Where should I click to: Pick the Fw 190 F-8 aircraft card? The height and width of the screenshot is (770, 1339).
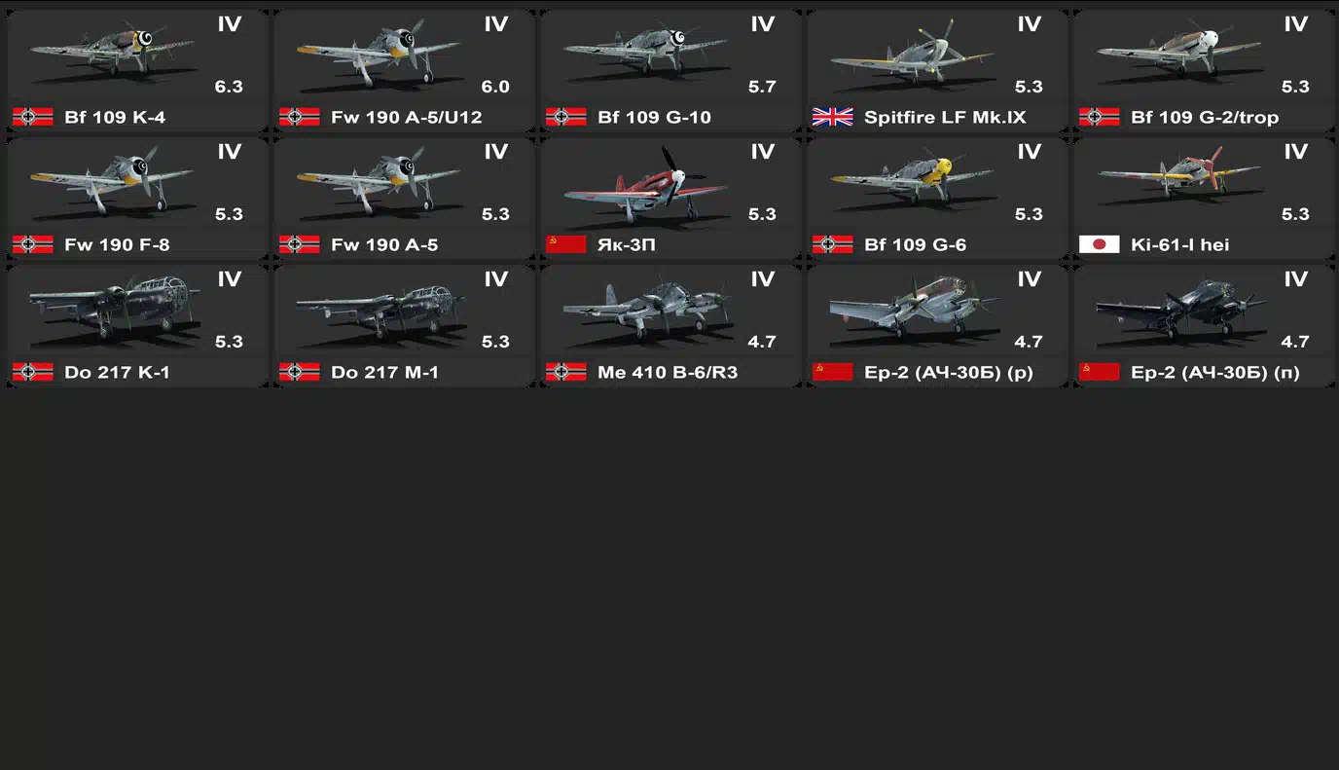click(137, 198)
